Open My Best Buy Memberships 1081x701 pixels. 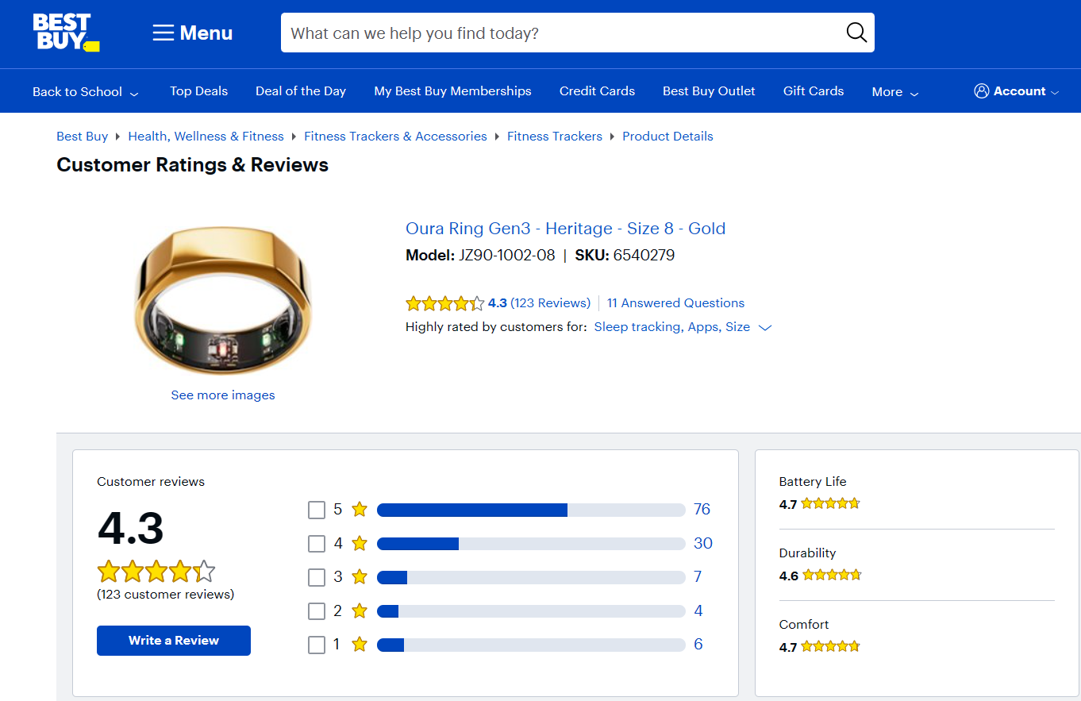[x=452, y=91]
